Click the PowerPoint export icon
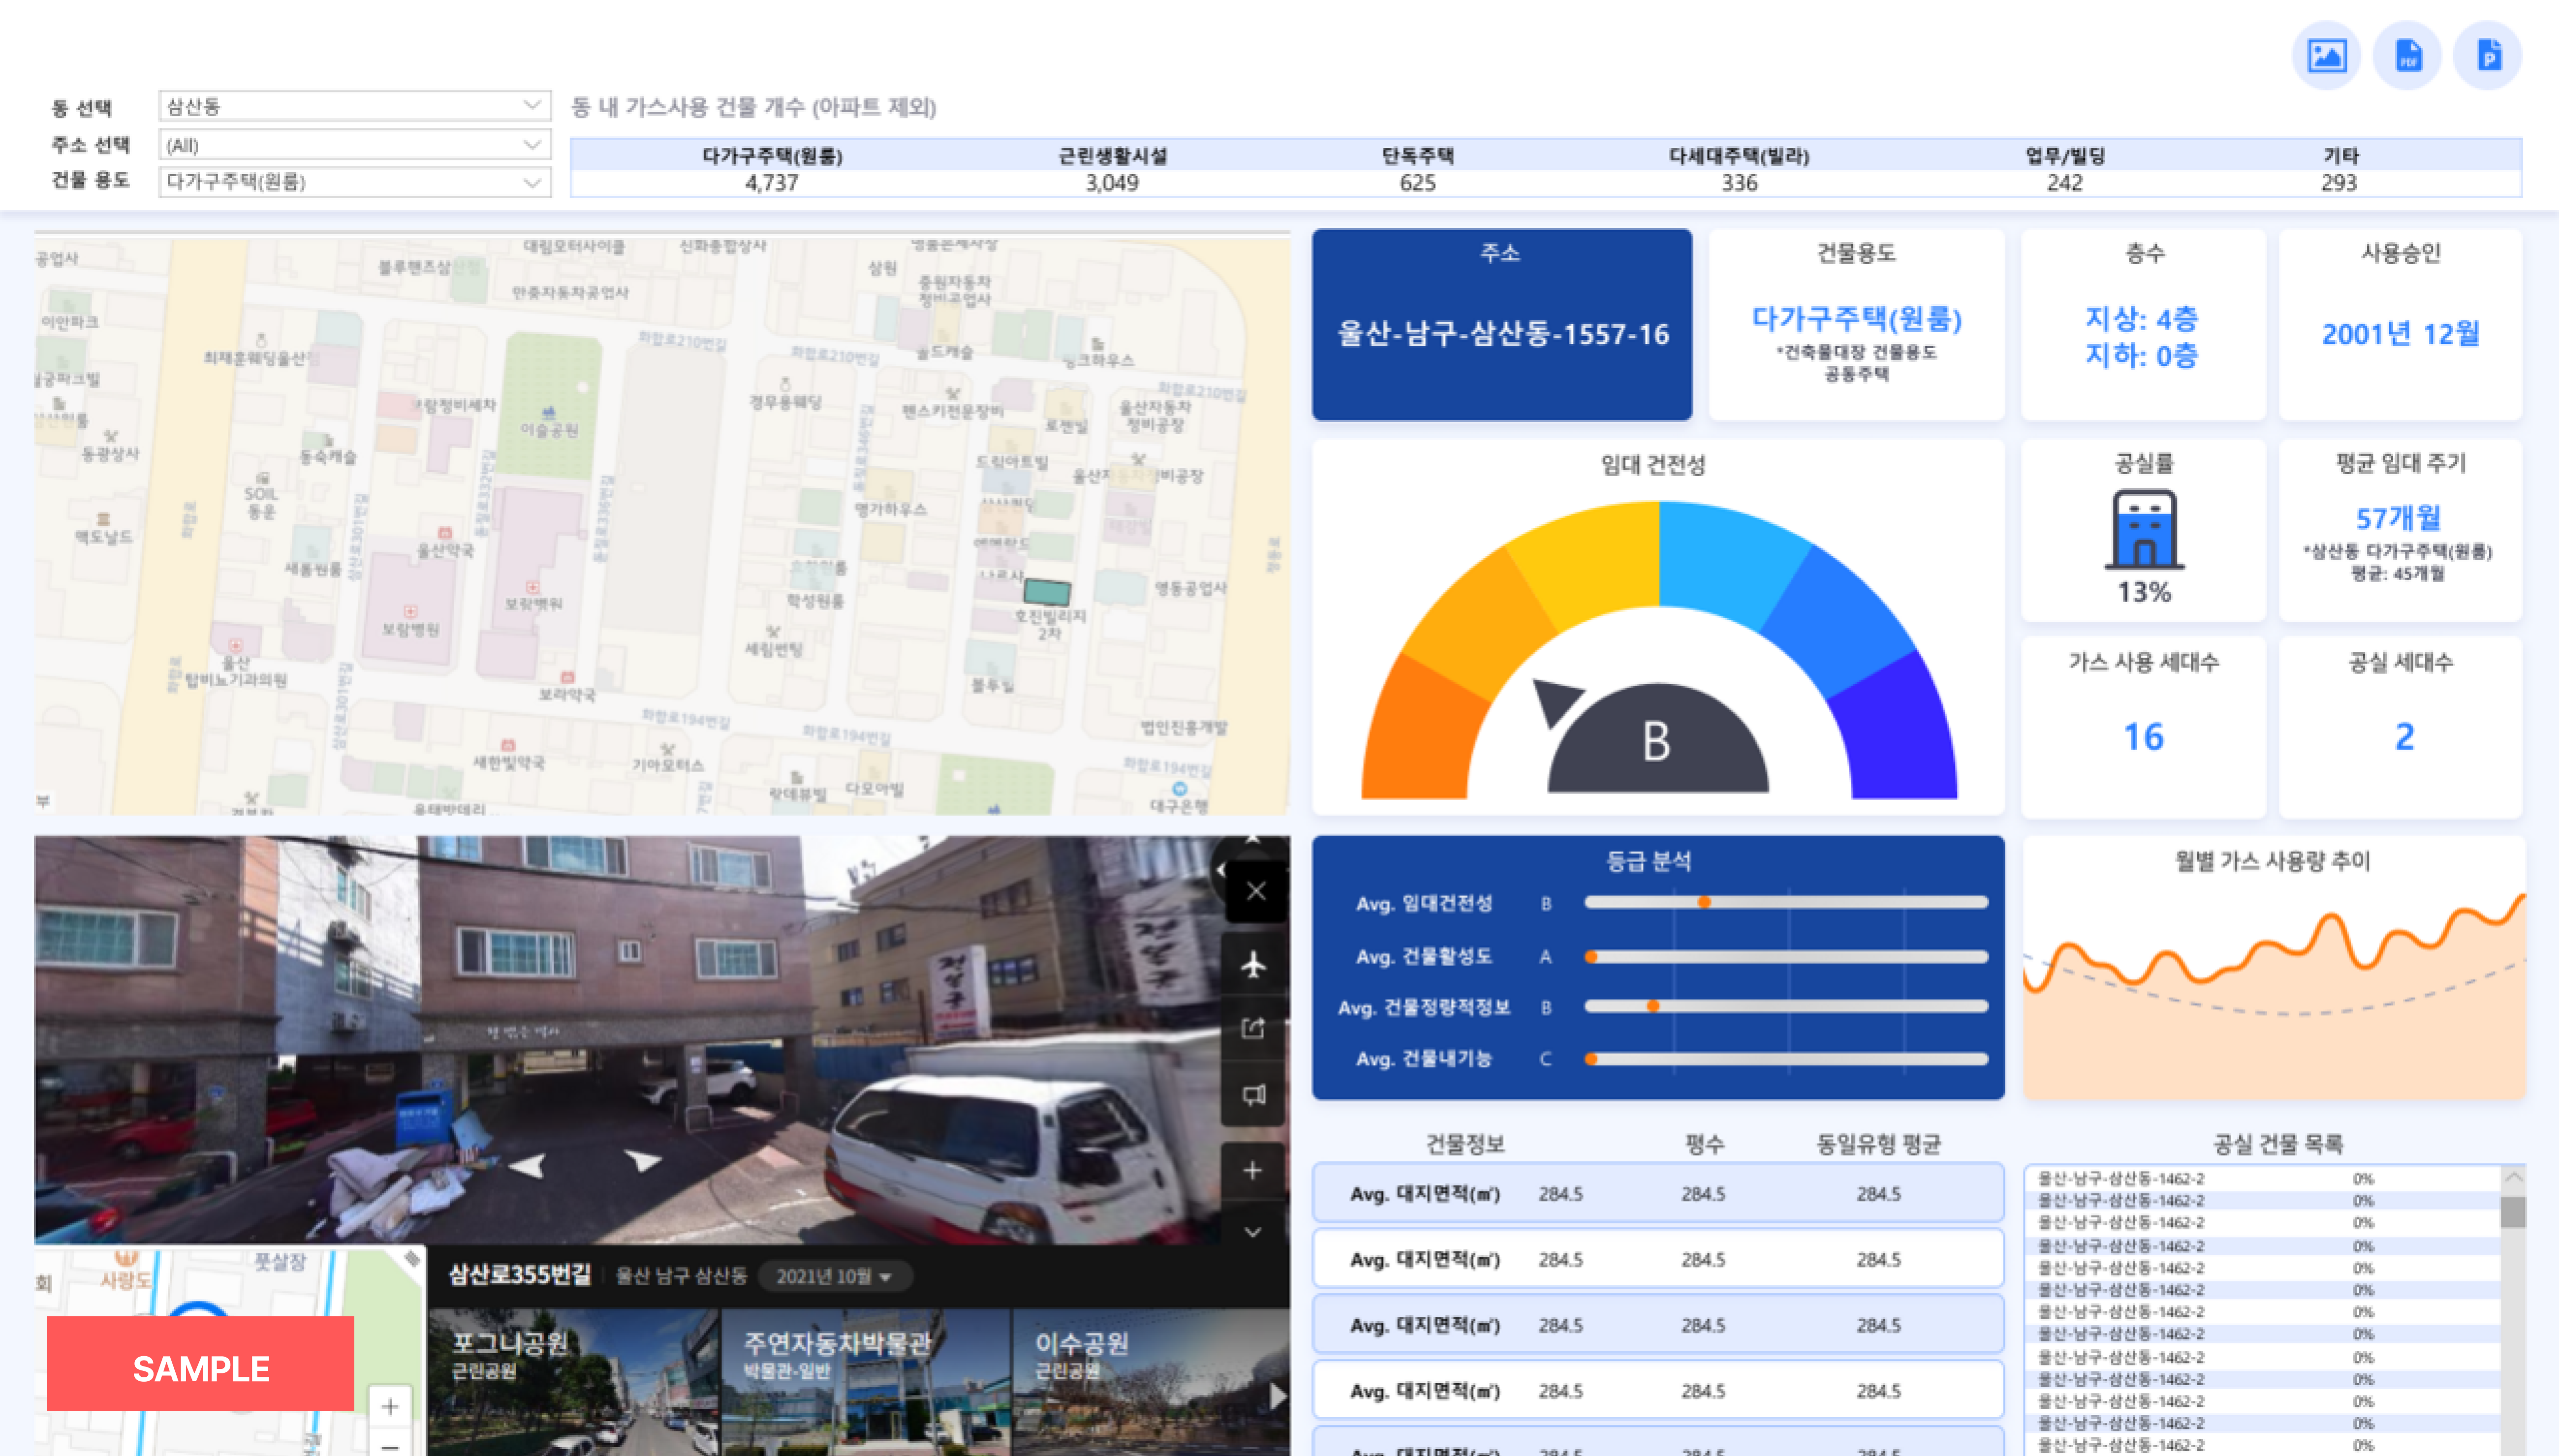 coord(2488,55)
